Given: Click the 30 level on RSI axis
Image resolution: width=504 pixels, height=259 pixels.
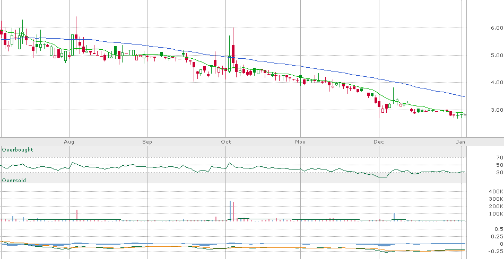Looking at the screenshot, I should 500,172.
